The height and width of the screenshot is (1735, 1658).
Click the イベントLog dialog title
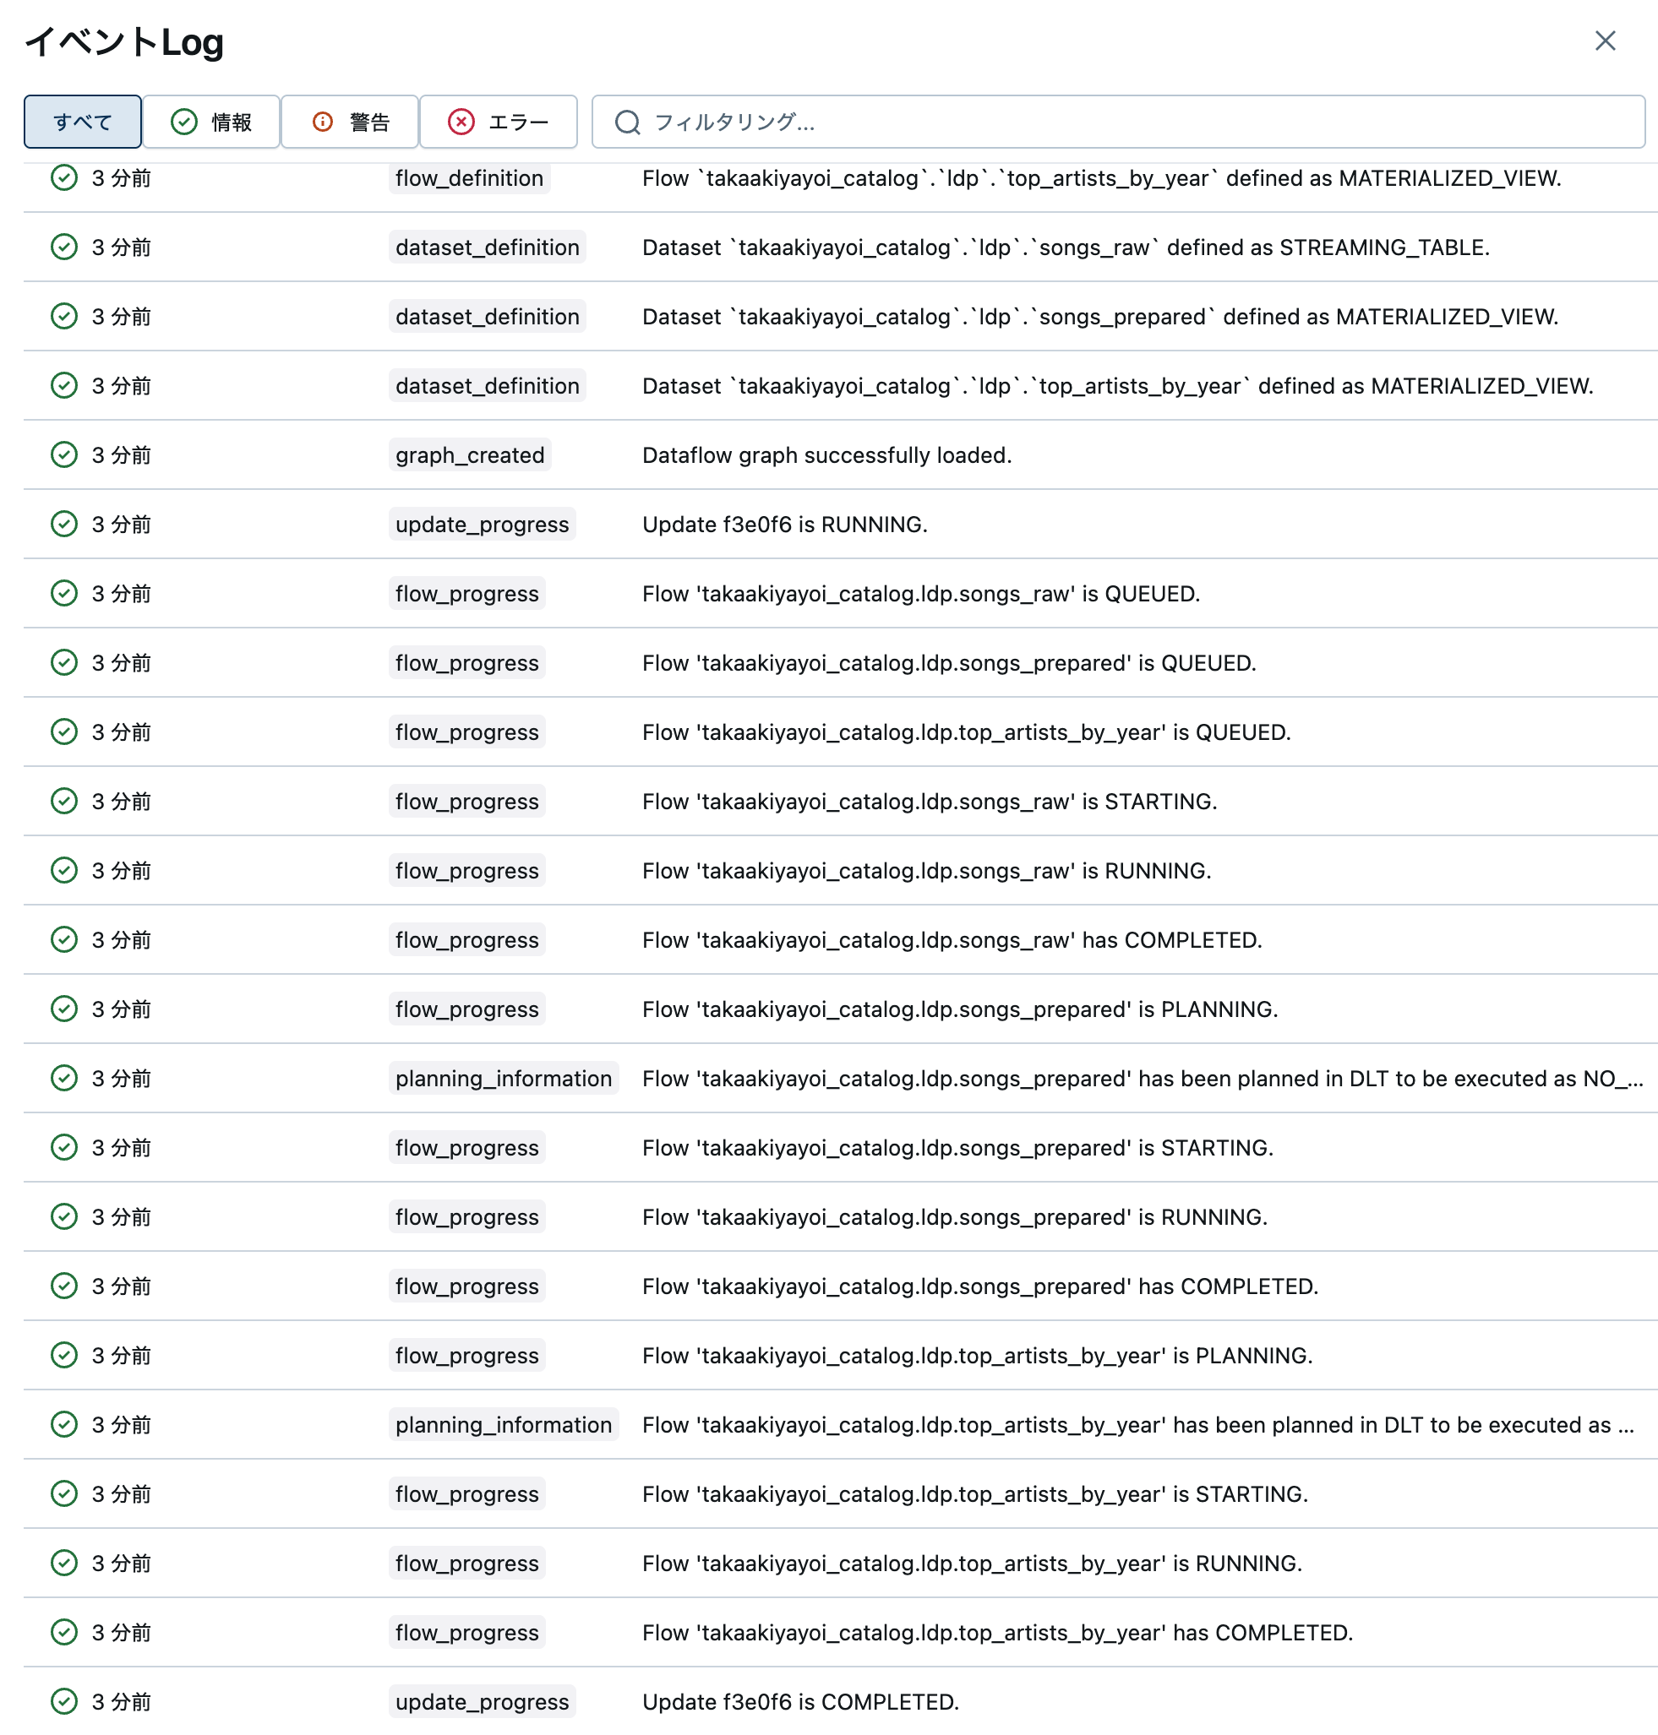point(124,41)
